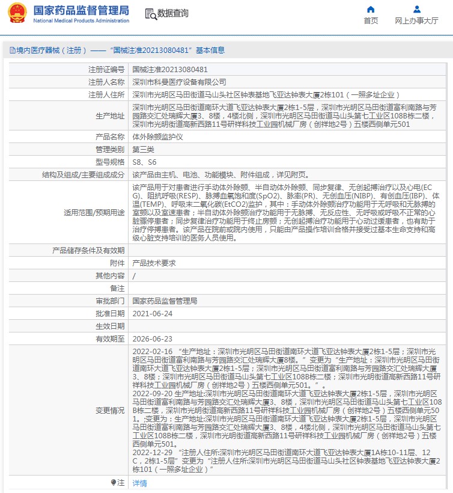453x493 pixels.
Task: Click the 数据查询 heading text
Action: (173, 13)
